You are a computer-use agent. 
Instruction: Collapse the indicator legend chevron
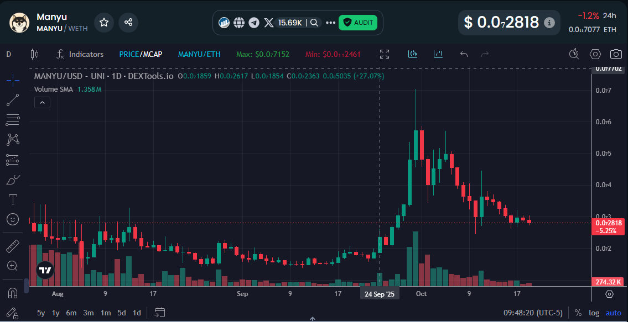pos(42,103)
